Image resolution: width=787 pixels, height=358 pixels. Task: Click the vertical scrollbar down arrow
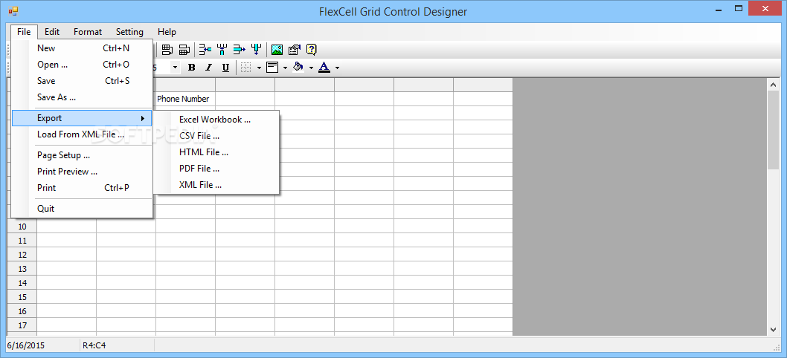[x=774, y=330]
